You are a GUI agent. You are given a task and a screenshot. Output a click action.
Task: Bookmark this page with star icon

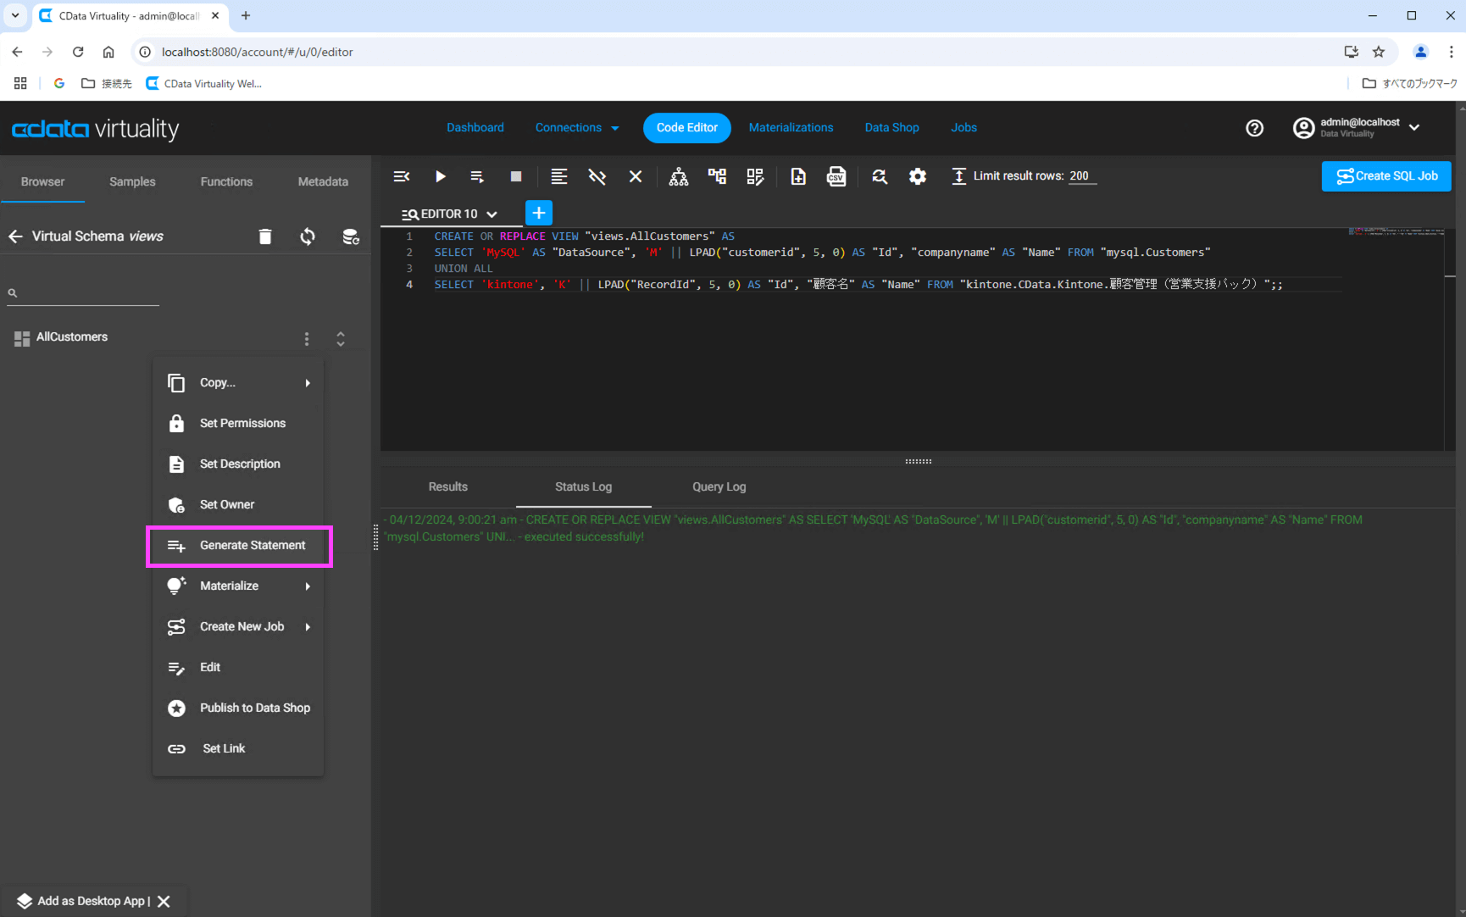[x=1379, y=52]
